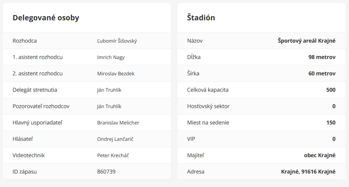Viewport: 349px width, 187px height.
Task: Click pitch length value 98 metrov
Action: tap(322, 57)
